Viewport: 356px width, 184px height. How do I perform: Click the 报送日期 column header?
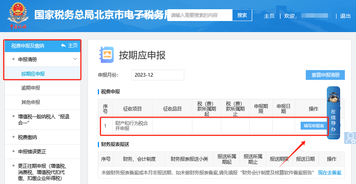tap(305, 159)
